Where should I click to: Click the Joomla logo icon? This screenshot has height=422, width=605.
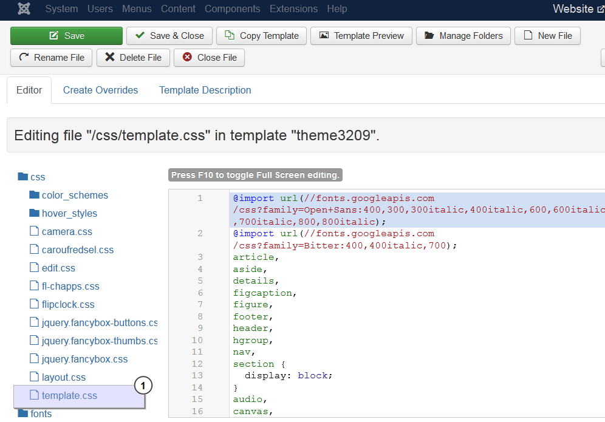pyautogui.click(x=24, y=9)
